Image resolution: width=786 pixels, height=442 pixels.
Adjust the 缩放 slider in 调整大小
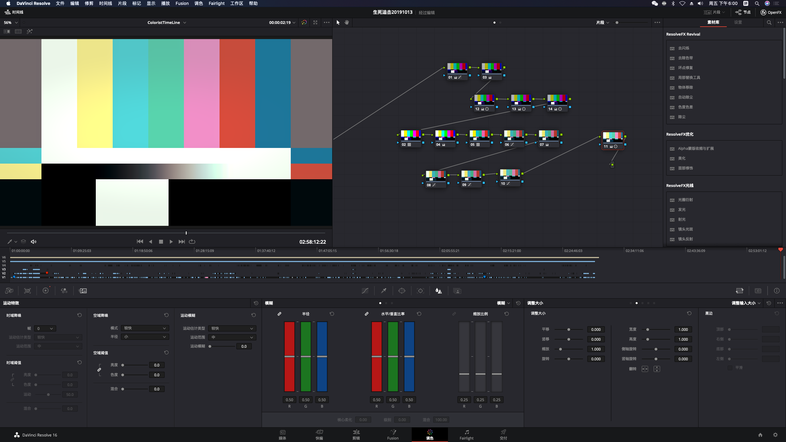[x=560, y=349]
